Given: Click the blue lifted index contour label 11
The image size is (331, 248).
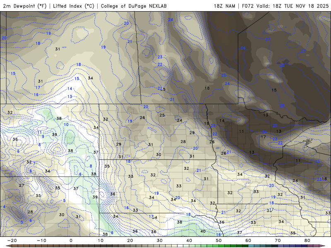Looking at the screenshot, I should (40, 132).
